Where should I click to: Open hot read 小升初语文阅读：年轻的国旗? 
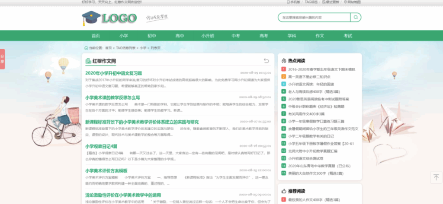(x=311, y=84)
